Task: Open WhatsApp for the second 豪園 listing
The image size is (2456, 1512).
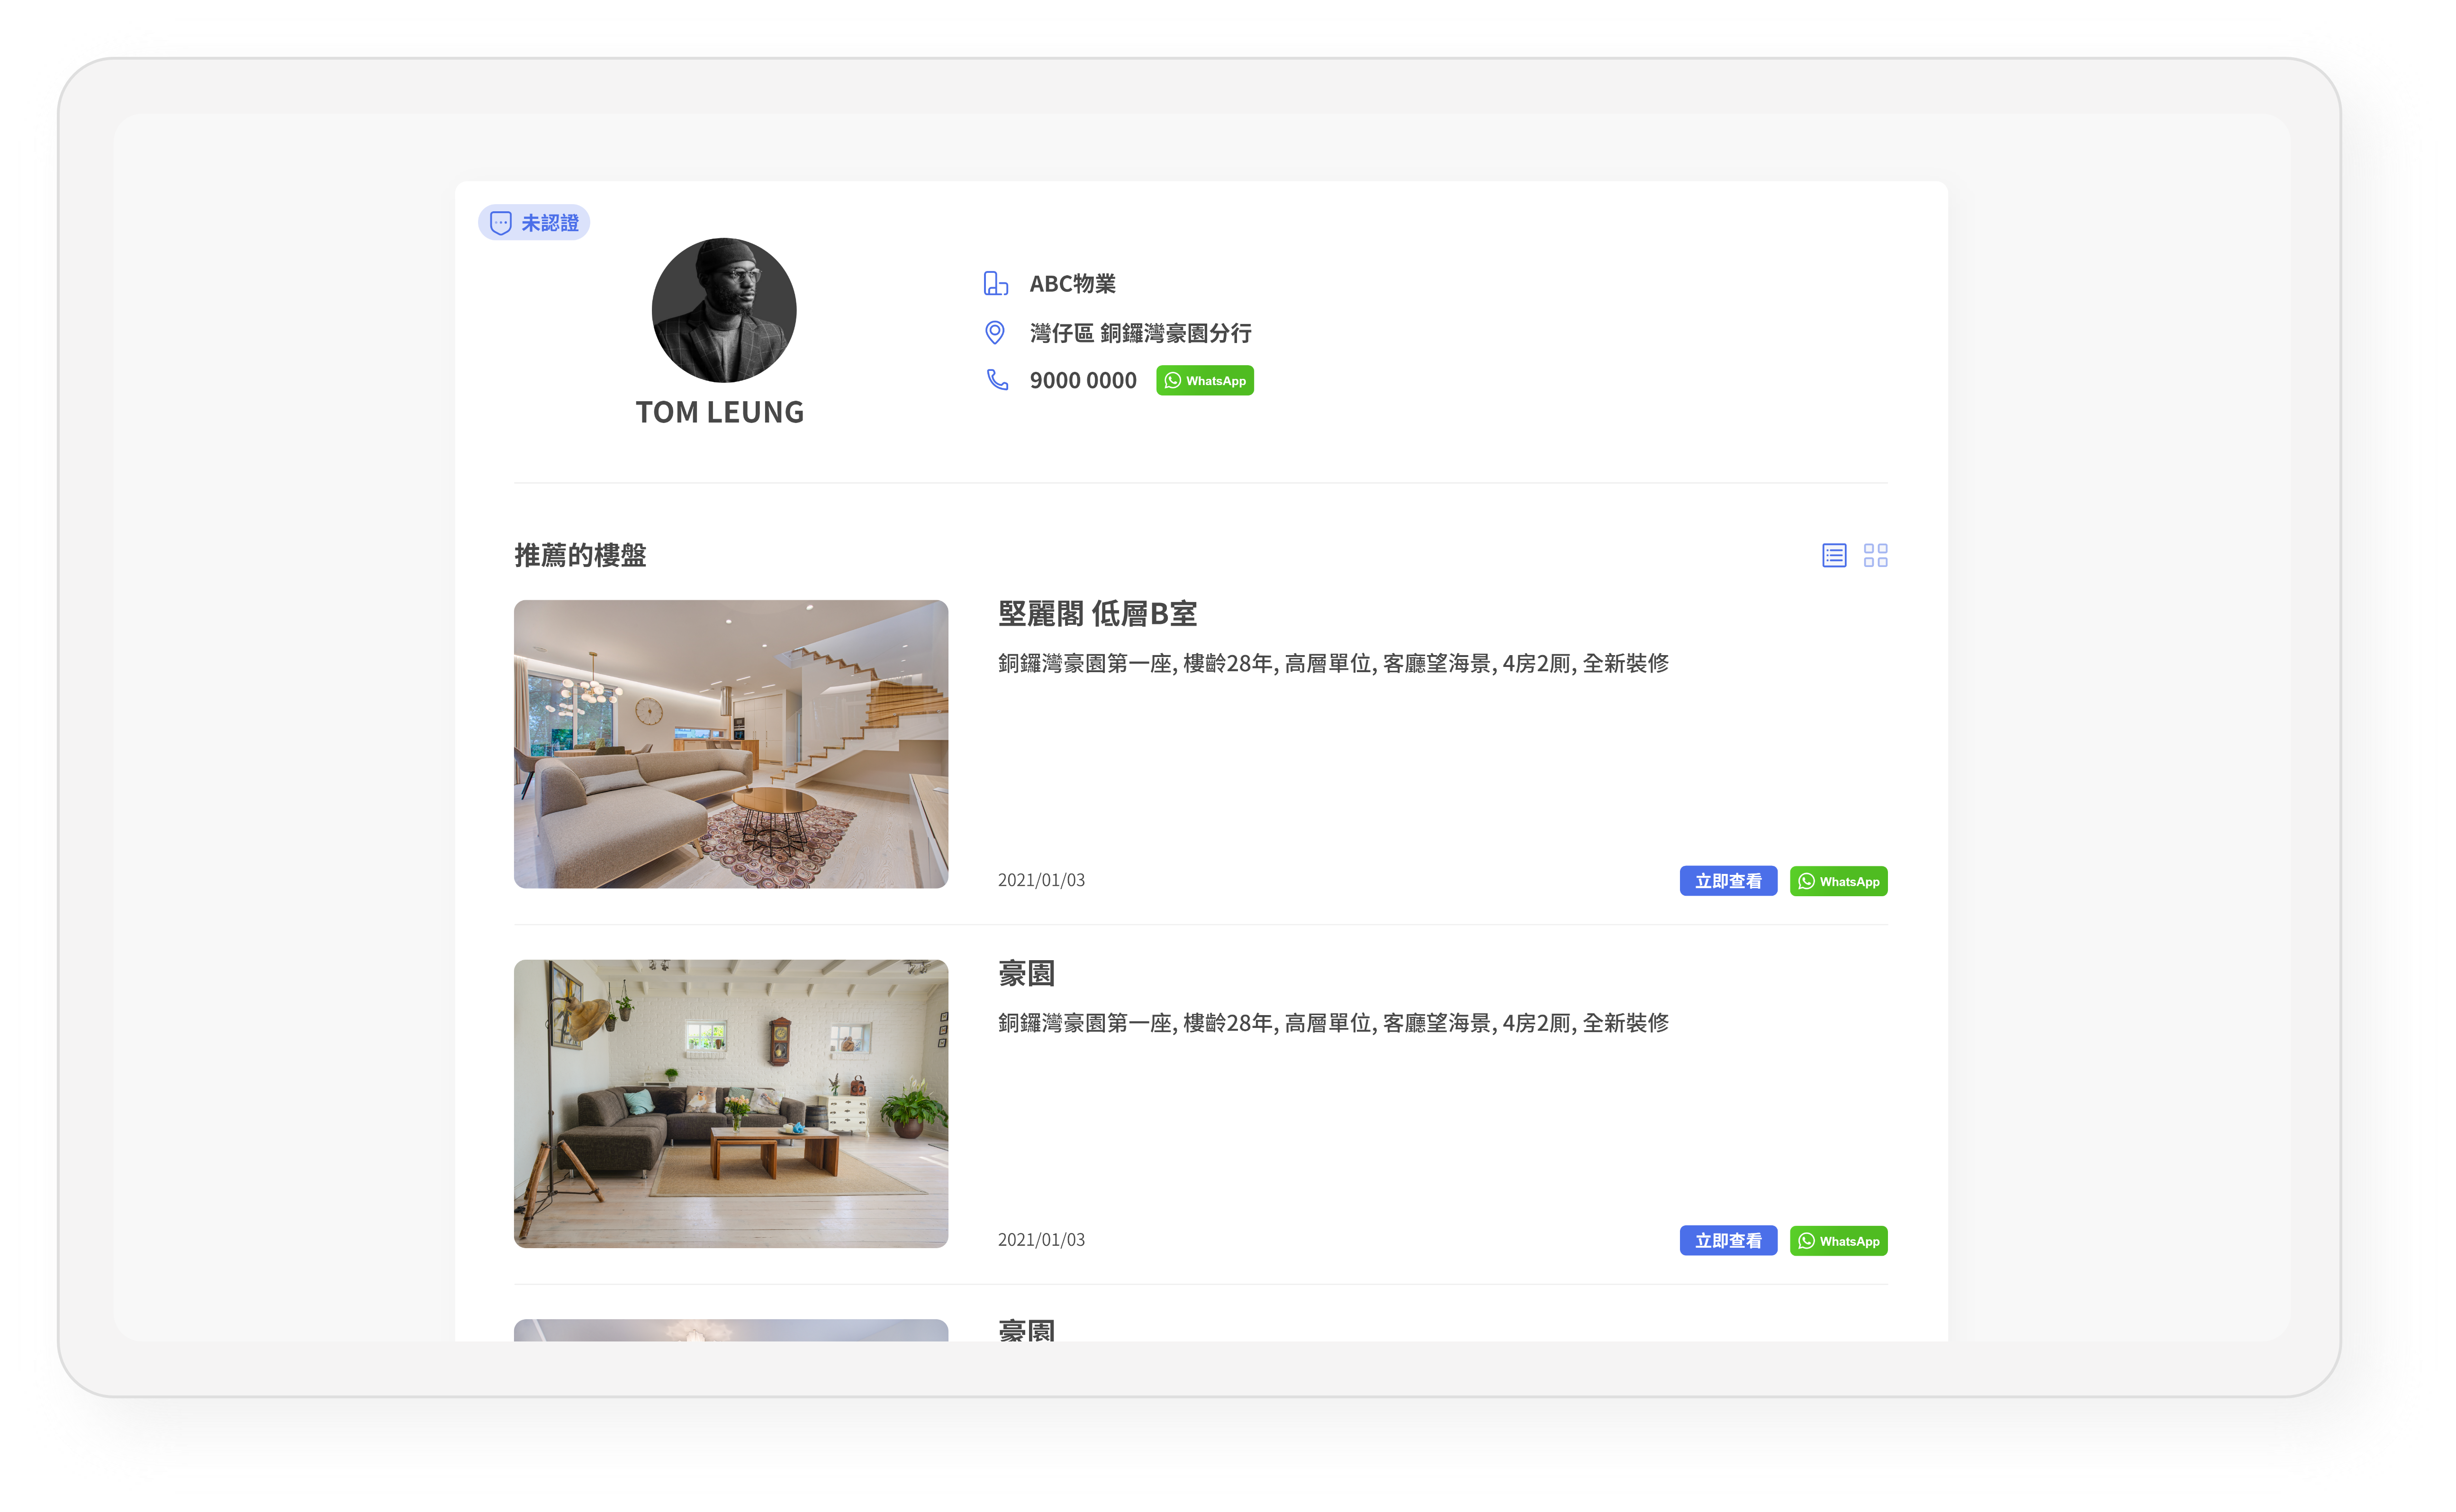Action: tap(1838, 1240)
